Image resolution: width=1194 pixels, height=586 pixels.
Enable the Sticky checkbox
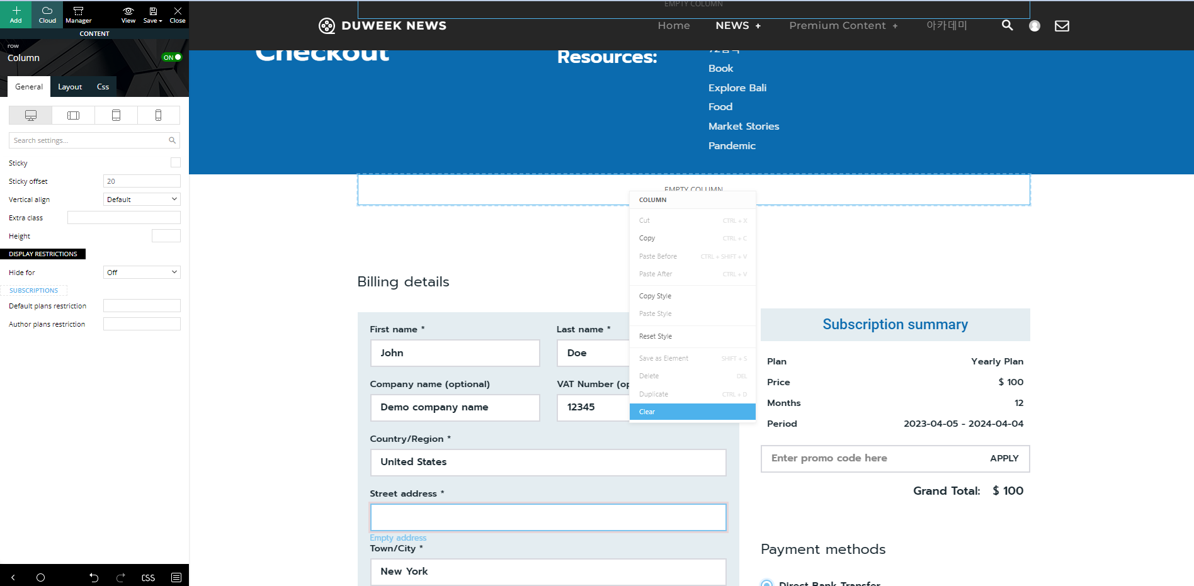176,162
